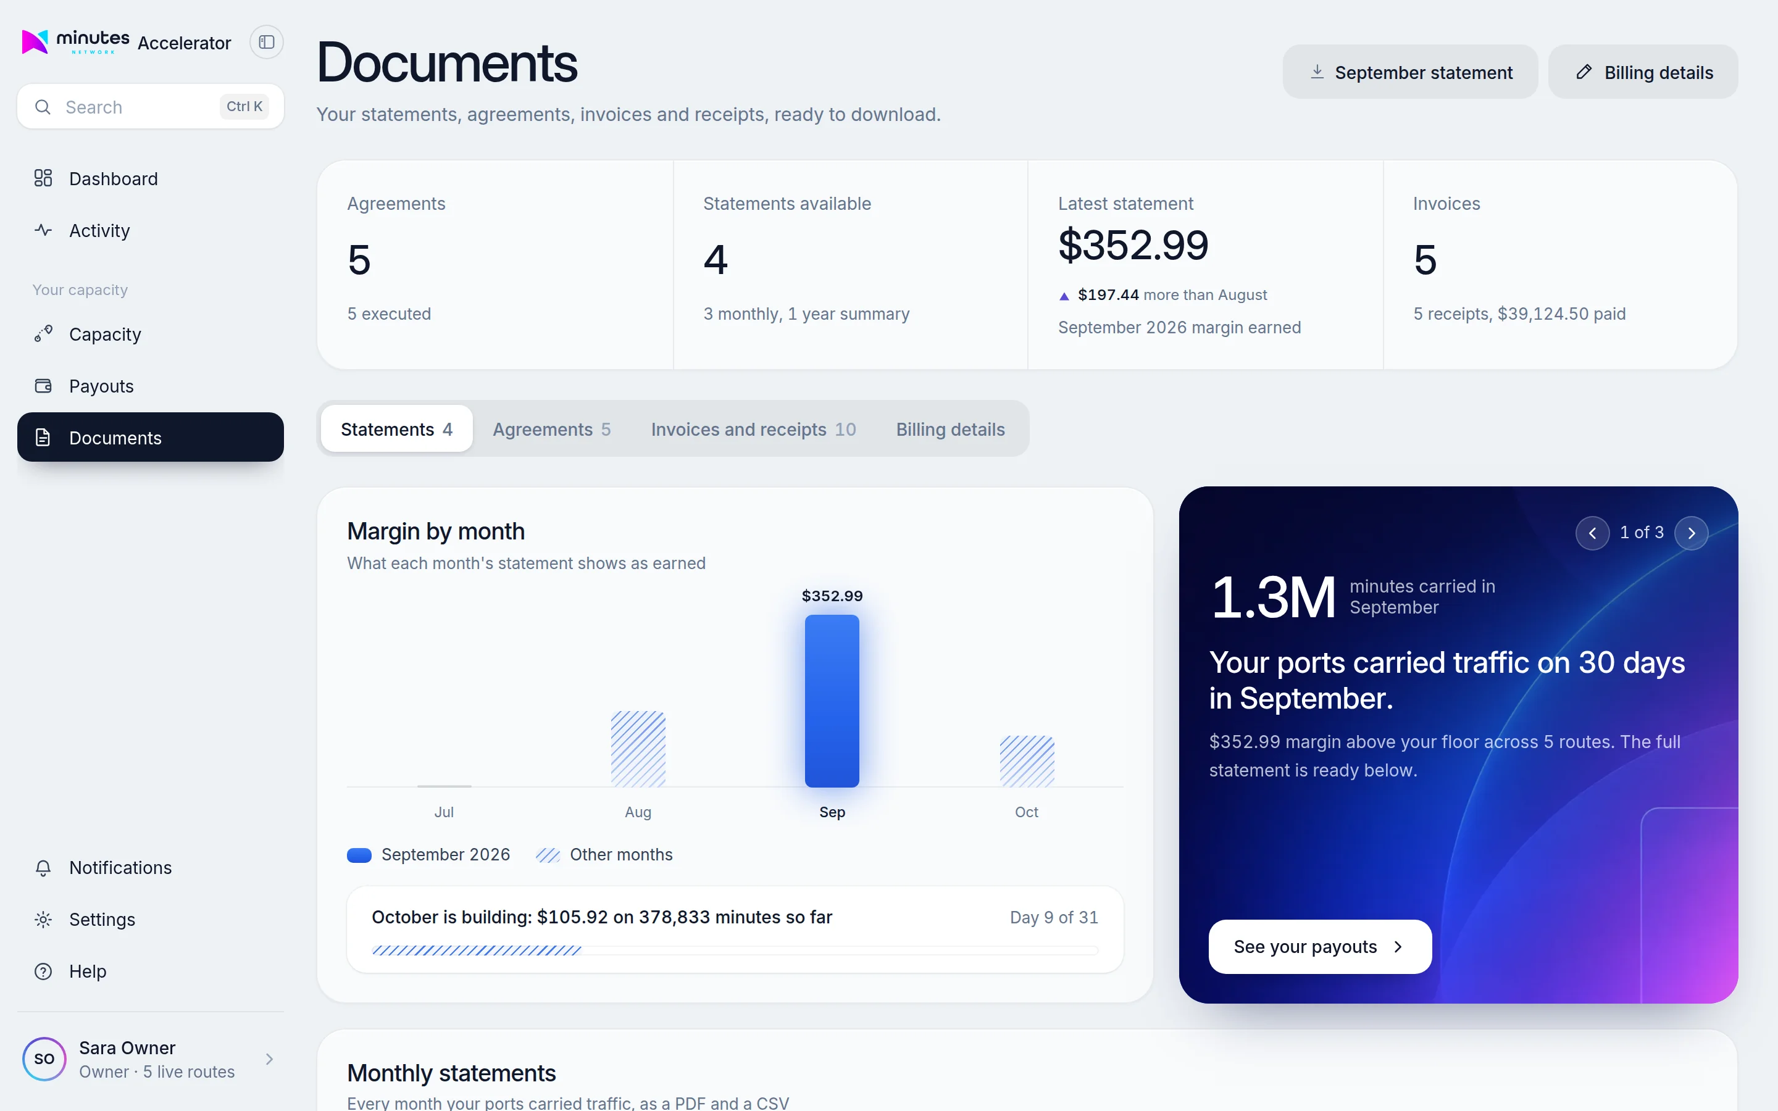Click September 2026 legend blue swatch
The height and width of the screenshot is (1111, 1778).
[359, 855]
